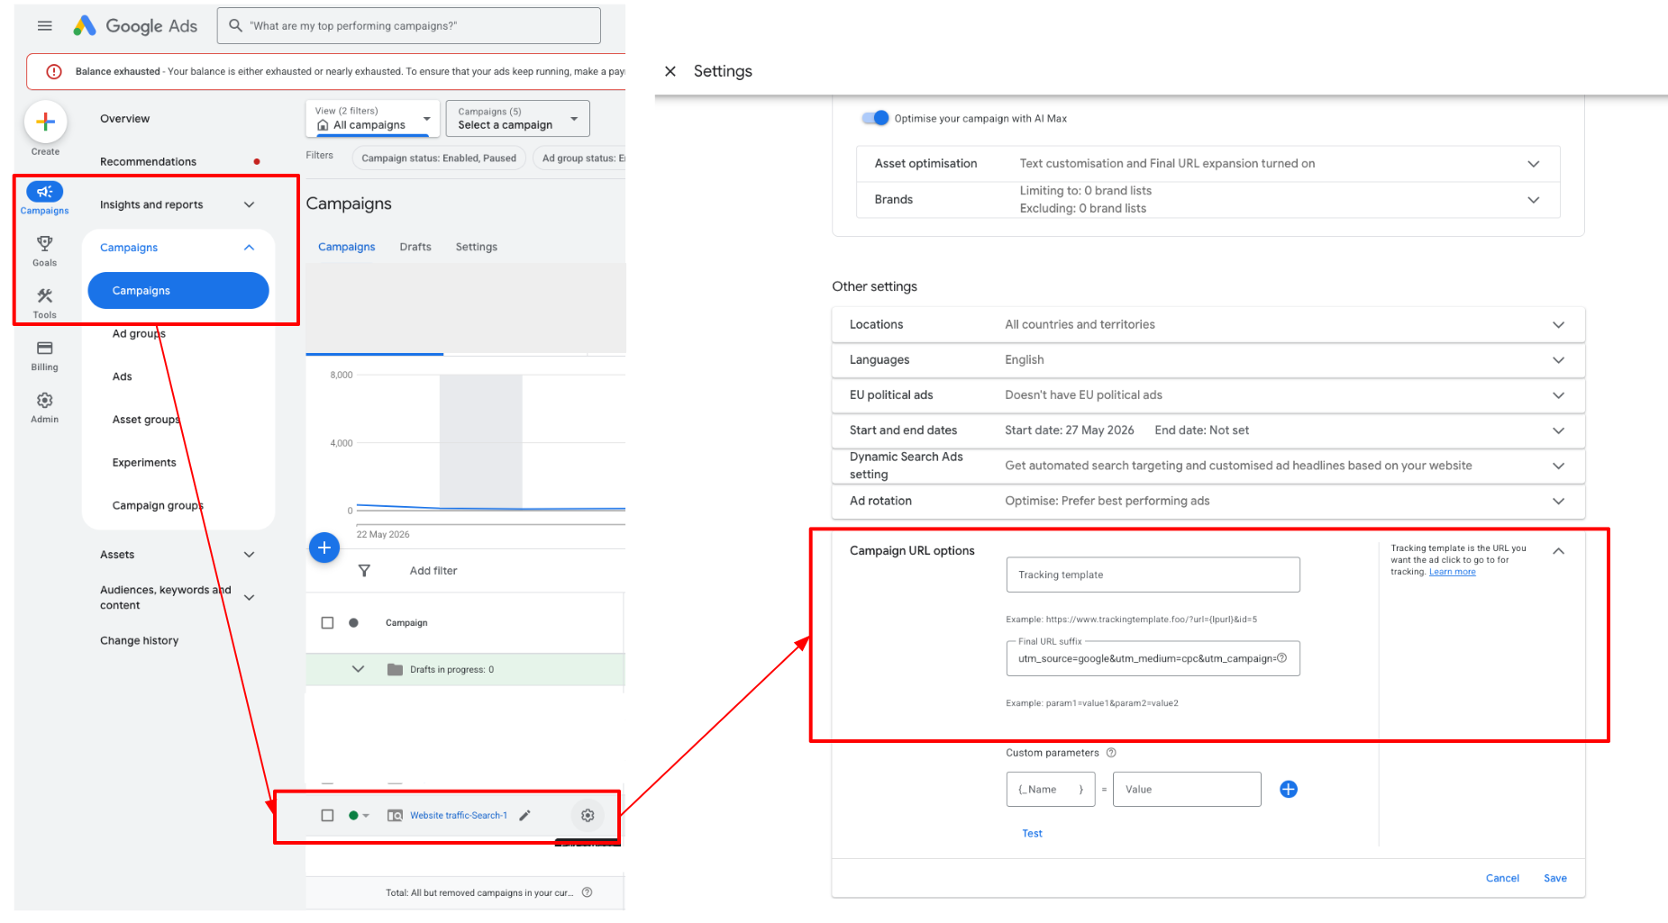Screen dimensions: 1668x923
Task: Focus the Tracking template input
Action: tap(1153, 575)
